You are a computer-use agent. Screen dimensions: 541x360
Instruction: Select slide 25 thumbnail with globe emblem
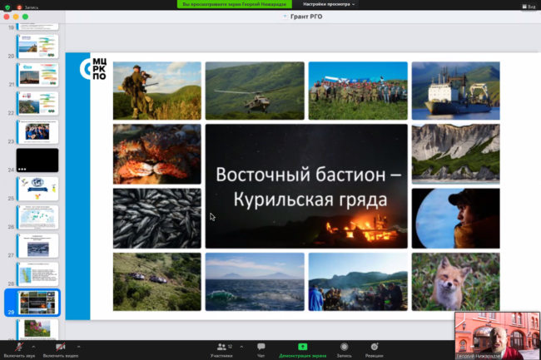[x=37, y=189]
